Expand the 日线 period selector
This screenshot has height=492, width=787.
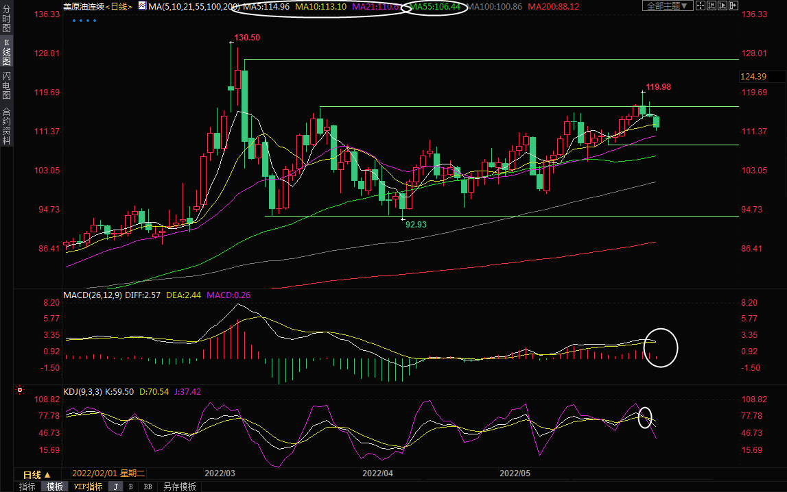[x=37, y=474]
